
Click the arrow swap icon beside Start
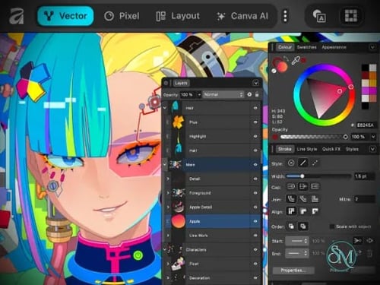(357, 240)
